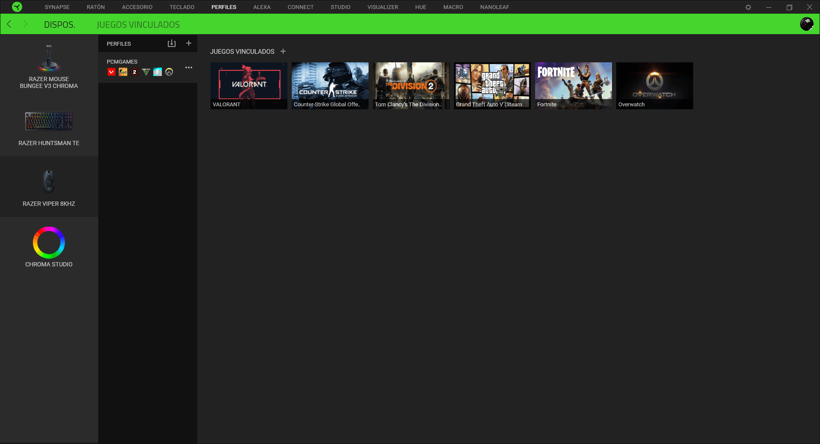The height and width of the screenshot is (444, 820).
Task: Click the Fortnite icon under PCMGAMES
Action: pos(158,72)
